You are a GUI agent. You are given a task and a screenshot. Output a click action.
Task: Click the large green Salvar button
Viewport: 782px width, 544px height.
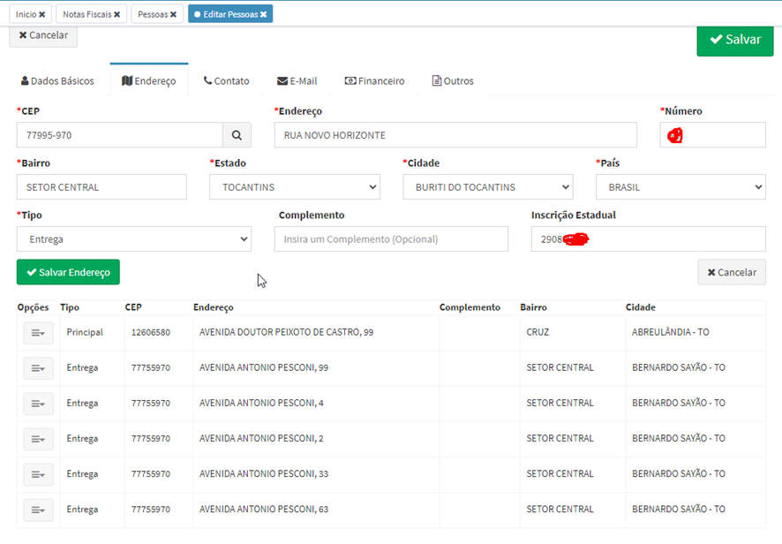click(x=734, y=40)
